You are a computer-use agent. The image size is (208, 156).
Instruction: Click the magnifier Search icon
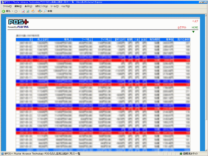tap(45, 11)
